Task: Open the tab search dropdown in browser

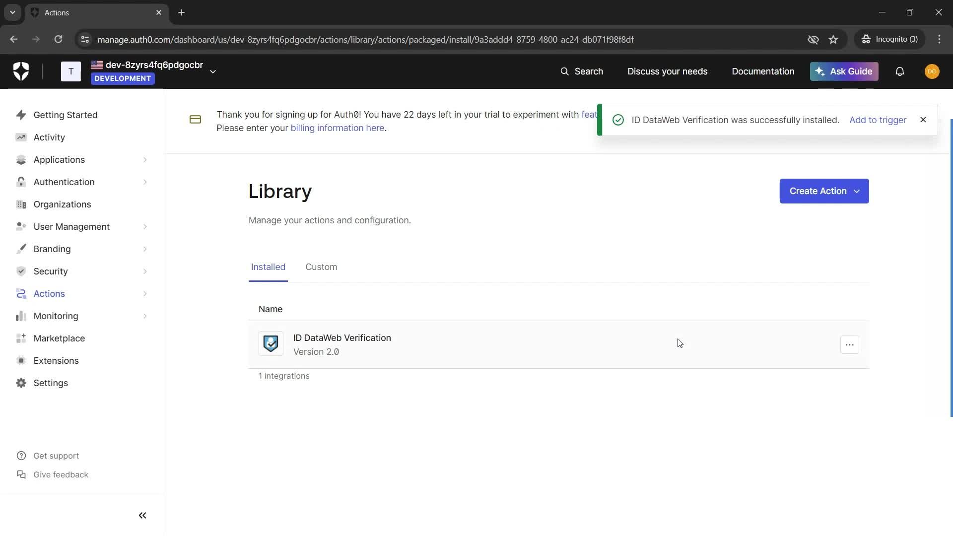Action: [x=12, y=12]
